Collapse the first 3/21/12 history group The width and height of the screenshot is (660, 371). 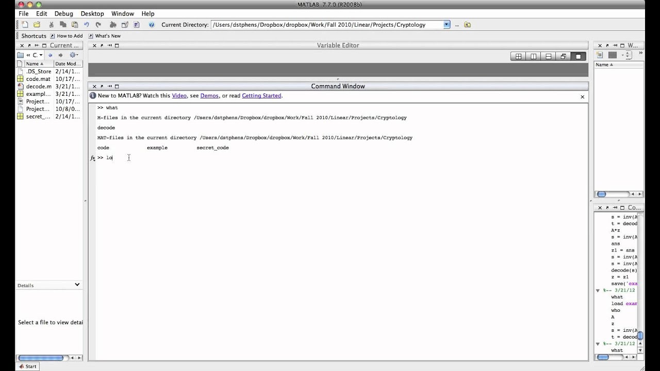(598, 291)
